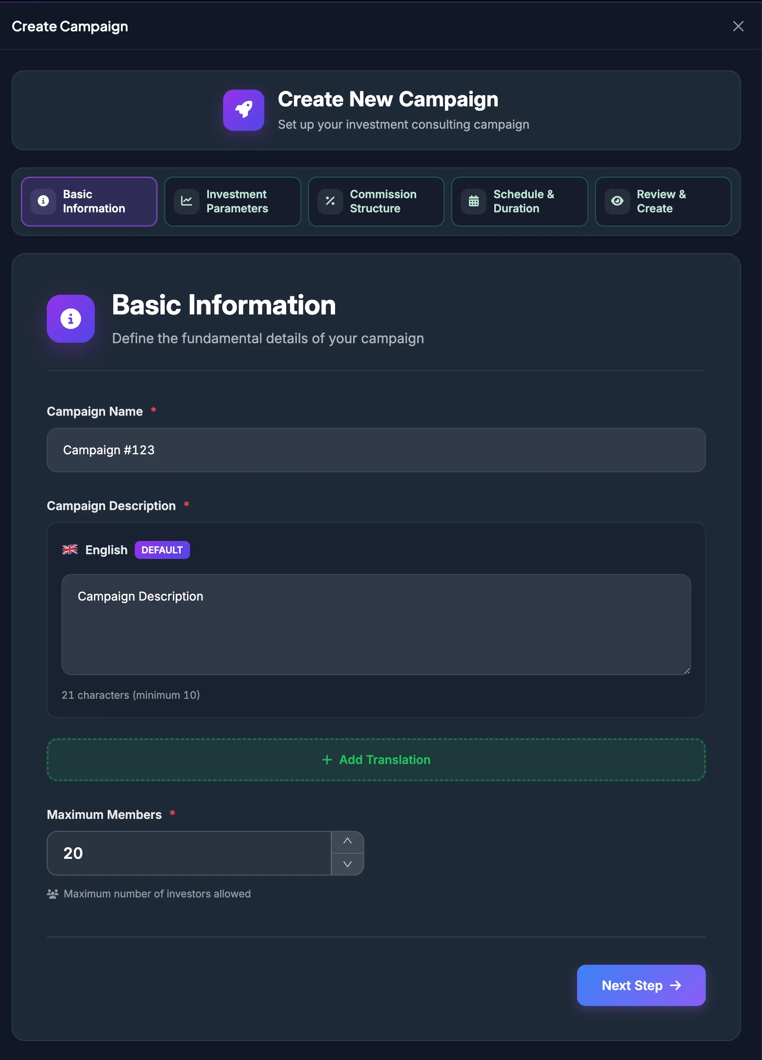Click the 'Maximum Members' field label

click(104, 815)
